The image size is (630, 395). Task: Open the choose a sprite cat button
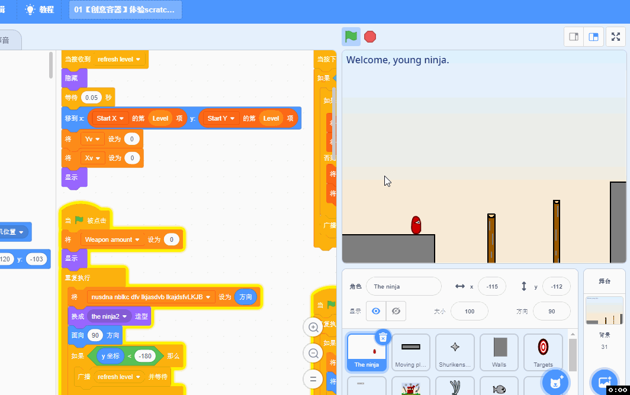[x=555, y=382]
